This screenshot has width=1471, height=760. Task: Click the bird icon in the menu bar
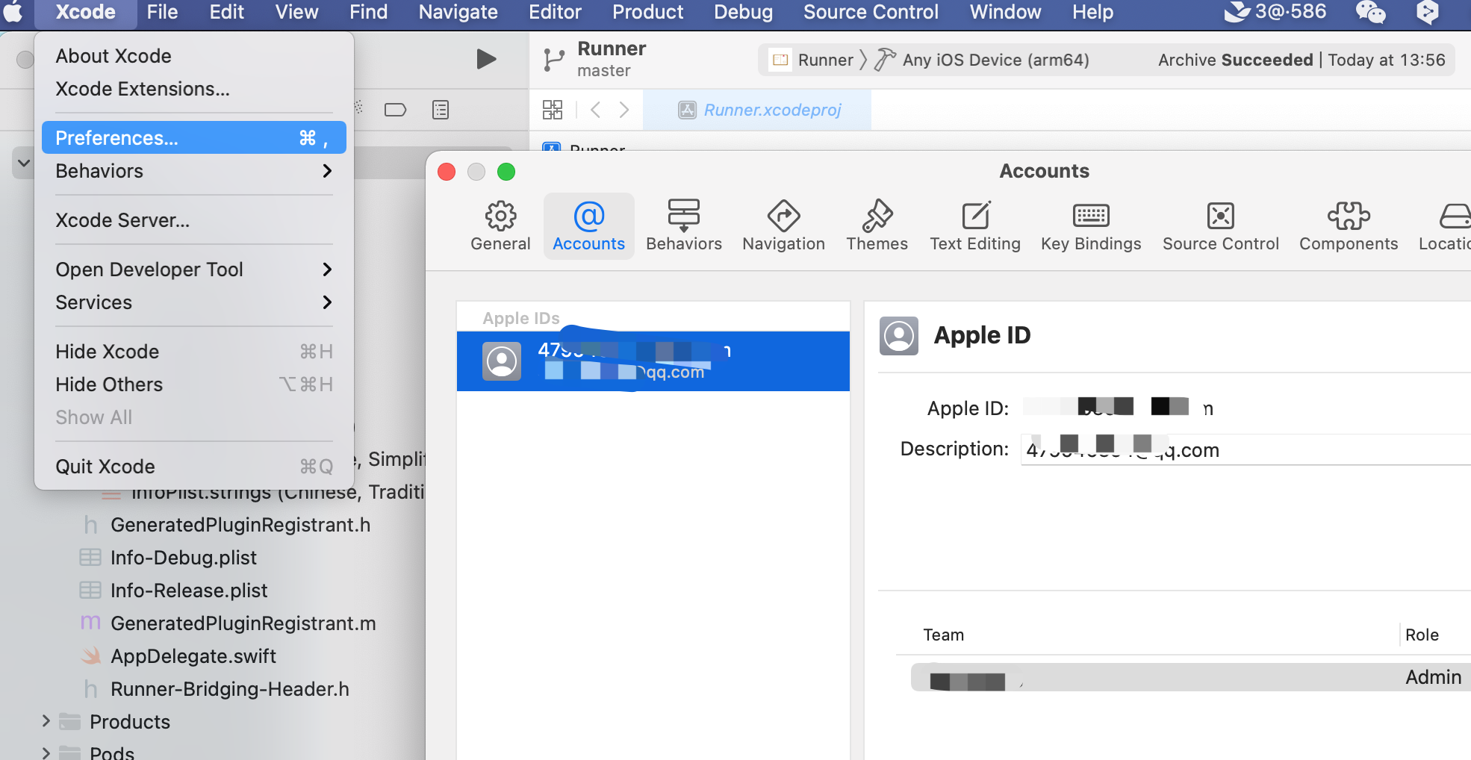[x=1237, y=11]
